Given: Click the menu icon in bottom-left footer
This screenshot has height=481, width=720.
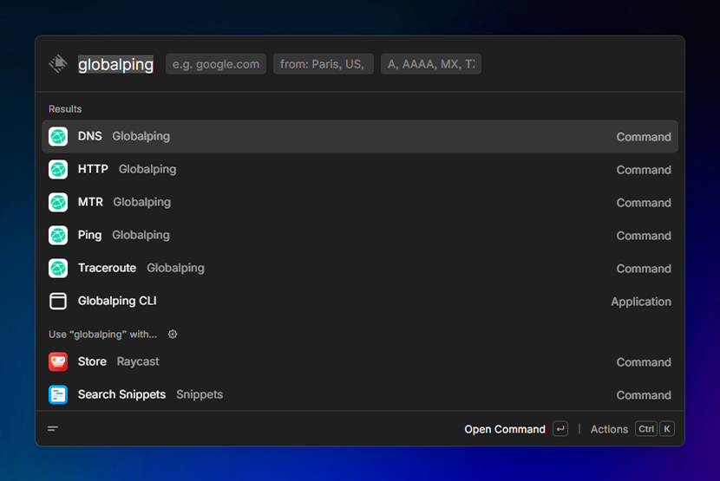Looking at the screenshot, I should click(53, 429).
